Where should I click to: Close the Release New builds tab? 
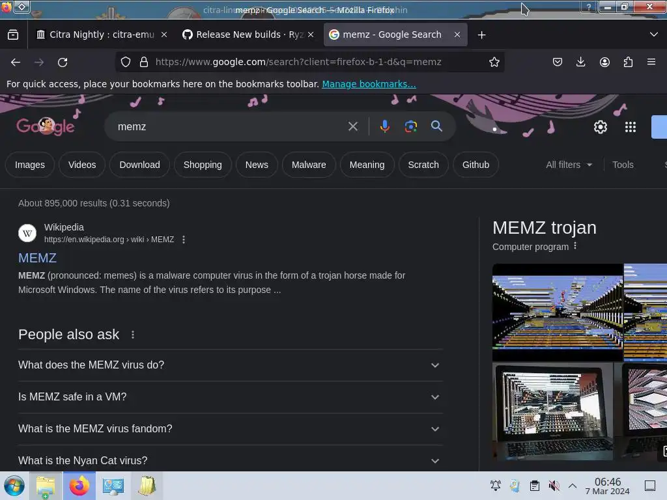click(x=311, y=35)
